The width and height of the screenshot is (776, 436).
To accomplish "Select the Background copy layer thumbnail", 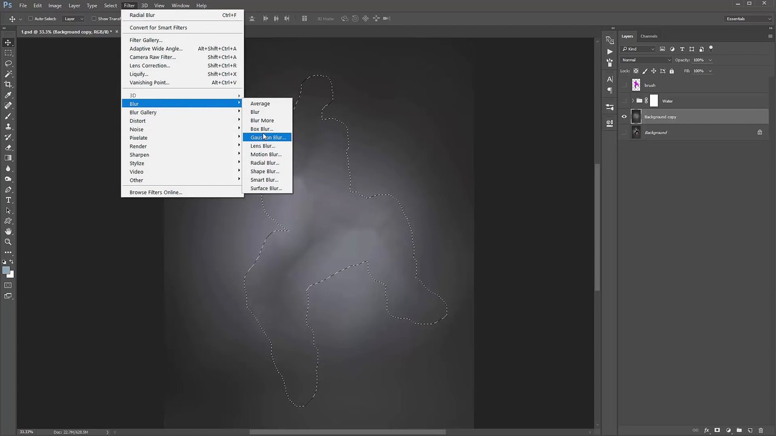I will pyautogui.click(x=636, y=117).
